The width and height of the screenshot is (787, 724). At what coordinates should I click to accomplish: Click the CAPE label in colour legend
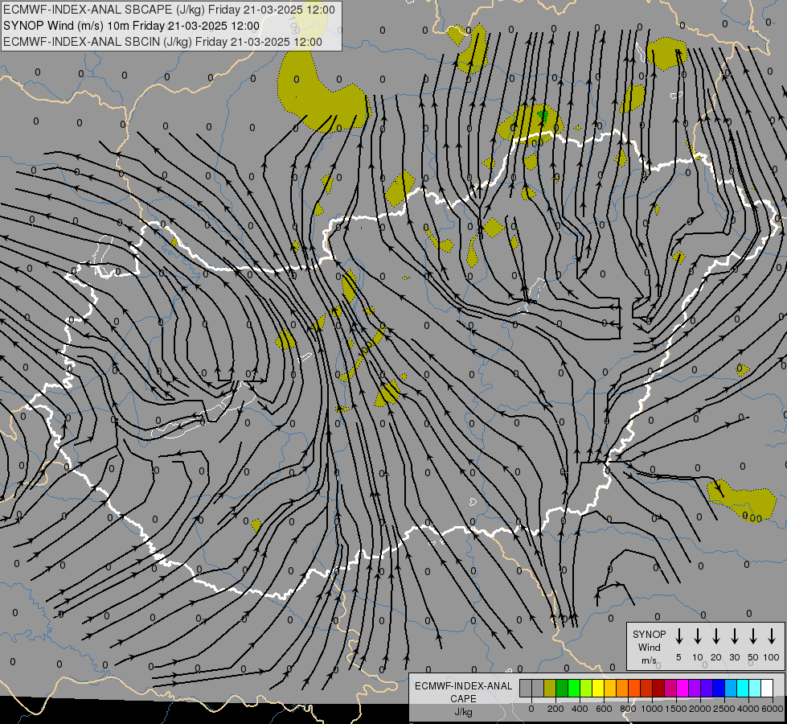point(463,699)
